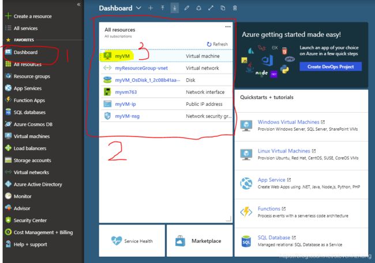Click the SQL Database cylinder icon in quickstarts

pyautogui.click(x=246, y=241)
